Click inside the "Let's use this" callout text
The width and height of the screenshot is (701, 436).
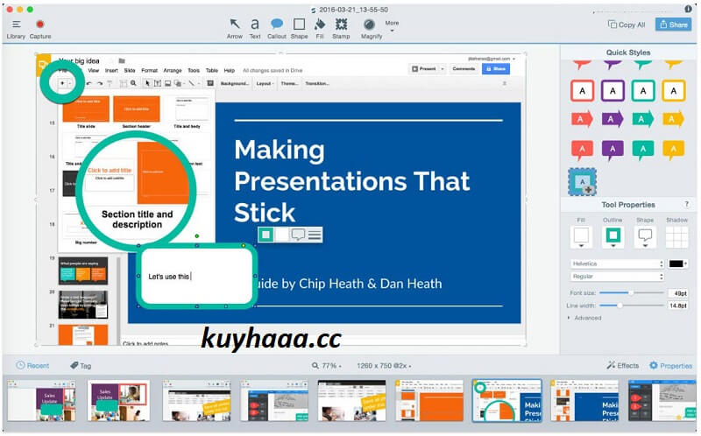coord(169,277)
